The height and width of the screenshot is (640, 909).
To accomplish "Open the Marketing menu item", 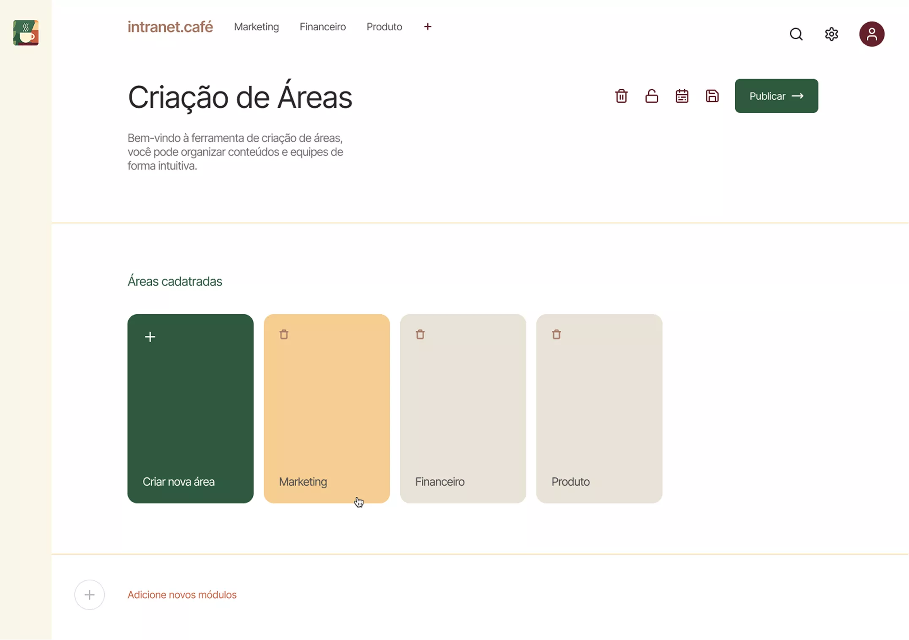I will pyautogui.click(x=256, y=27).
